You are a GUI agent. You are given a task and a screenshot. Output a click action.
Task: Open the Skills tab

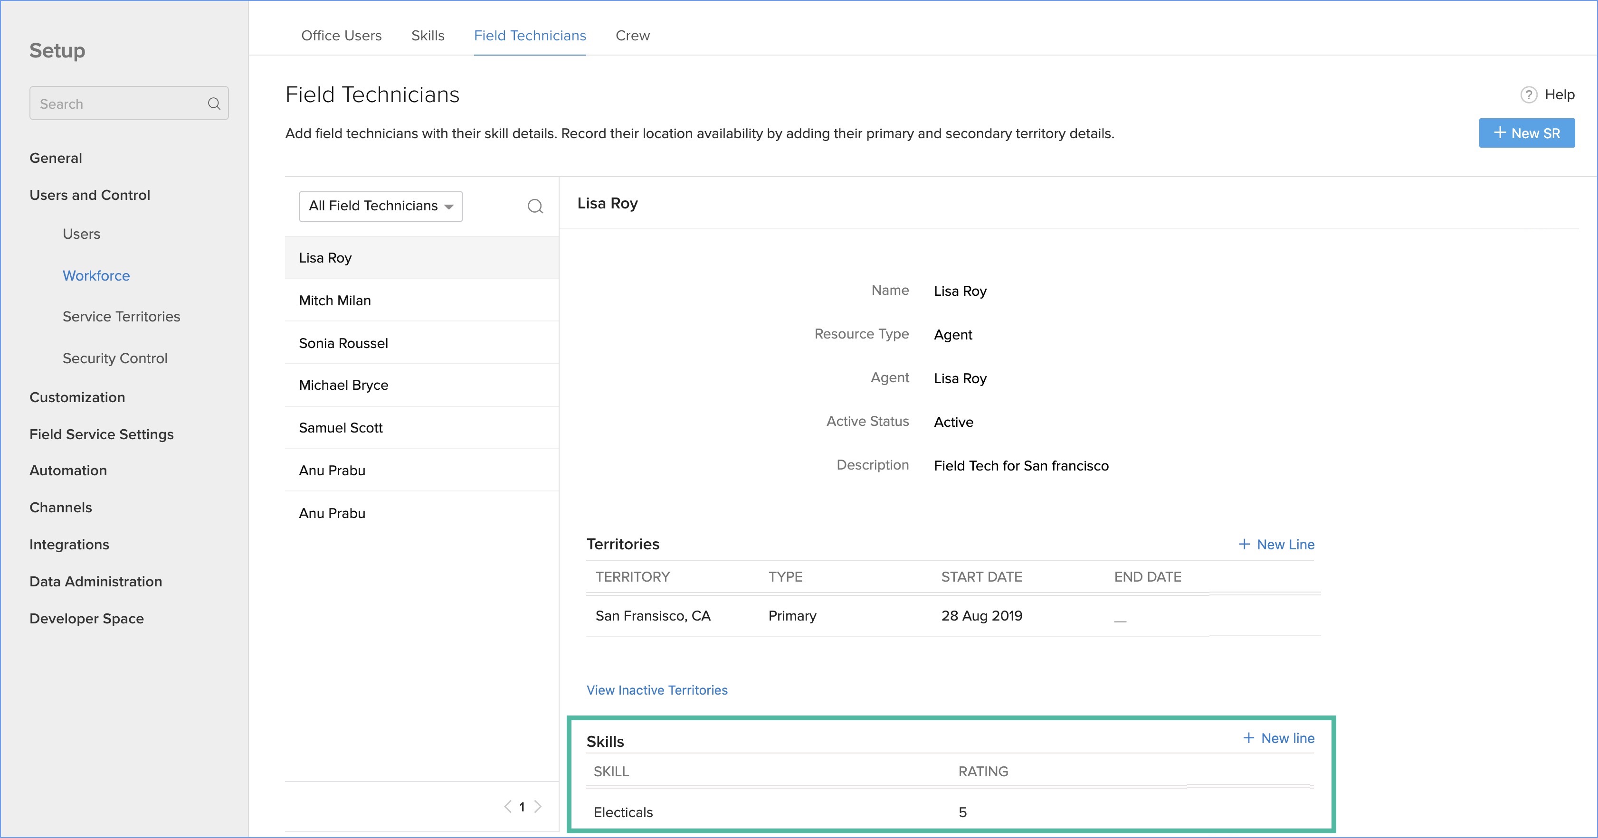coord(428,36)
